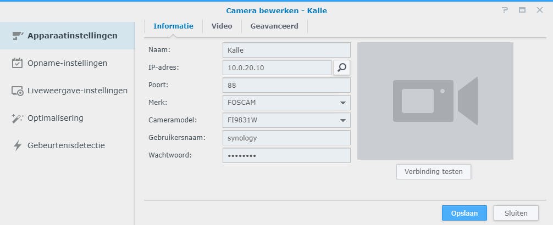Viewport: 553px width, 225px height.
Task: Search for camera using magnifier icon
Action: tap(342, 67)
